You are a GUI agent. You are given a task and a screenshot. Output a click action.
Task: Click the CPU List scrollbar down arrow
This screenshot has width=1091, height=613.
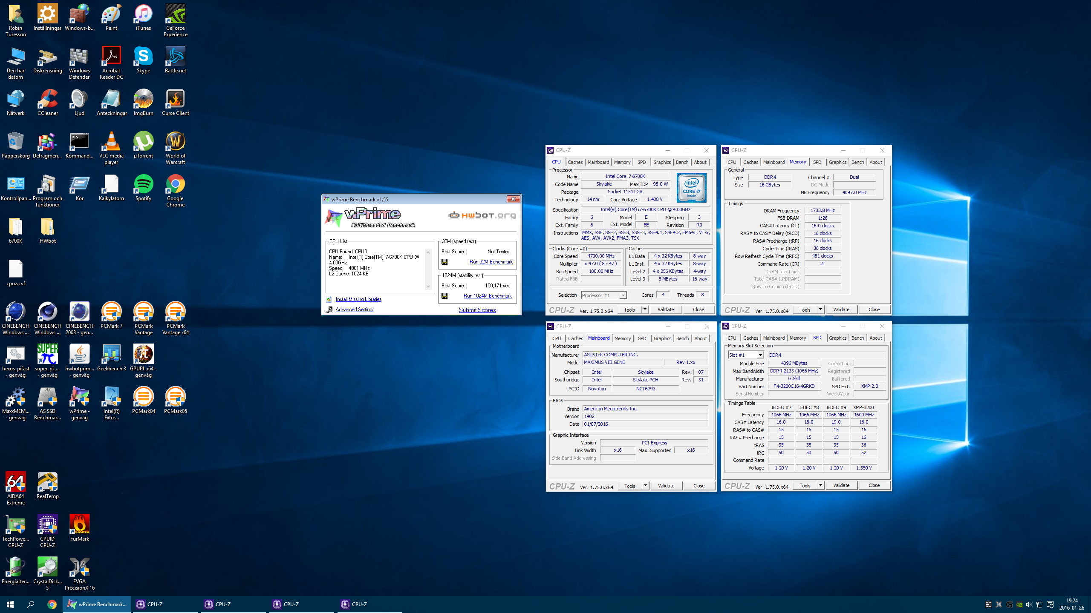(x=428, y=287)
